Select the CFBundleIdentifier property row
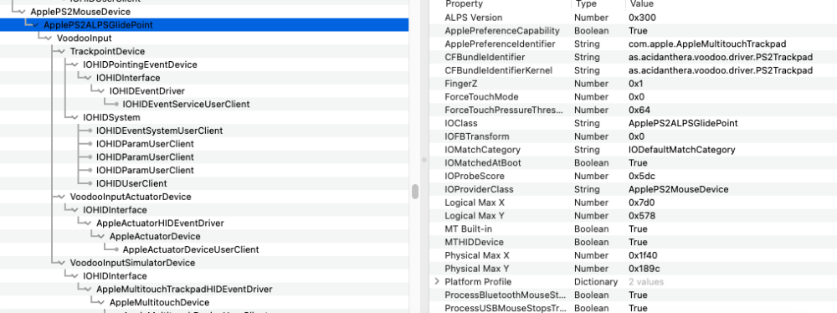The height and width of the screenshot is (313, 837). pos(633,57)
